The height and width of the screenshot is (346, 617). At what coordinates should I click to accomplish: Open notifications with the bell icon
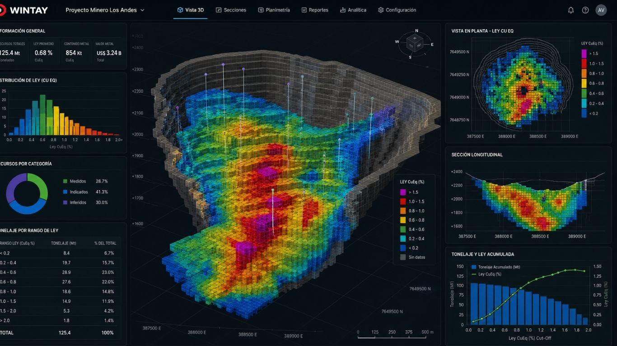pyautogui.click(x=571, y=10)
